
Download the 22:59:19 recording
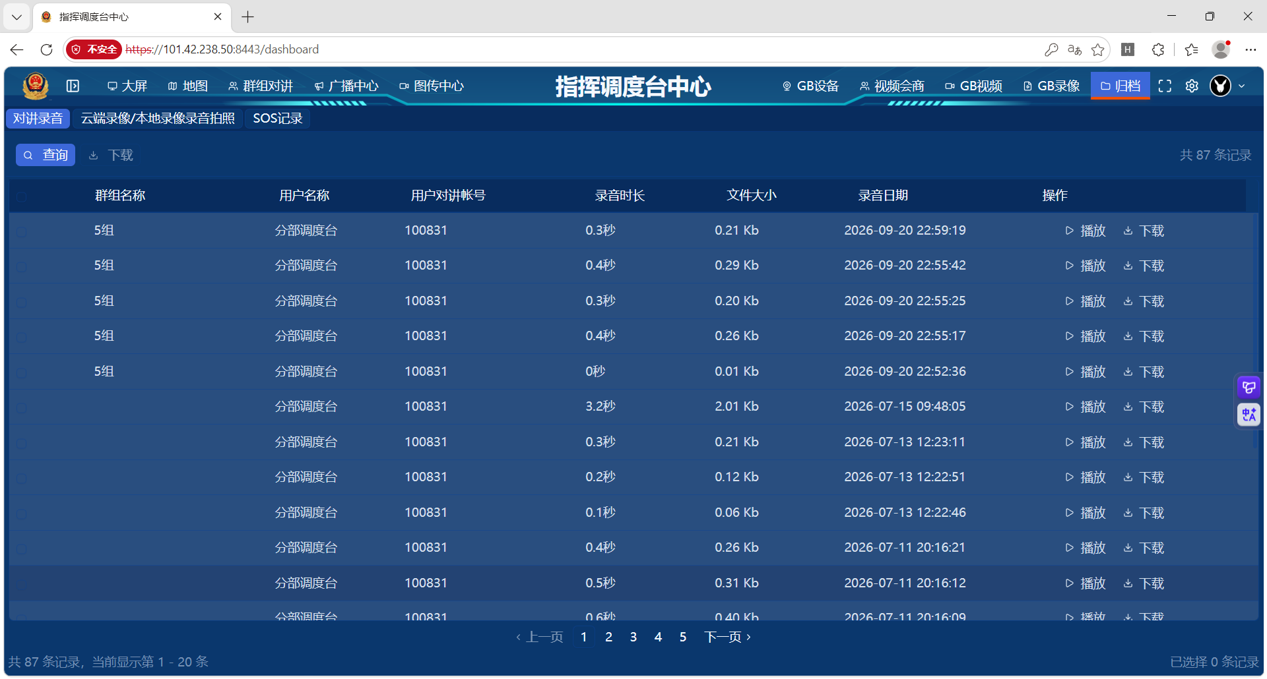pos(1144,231)
